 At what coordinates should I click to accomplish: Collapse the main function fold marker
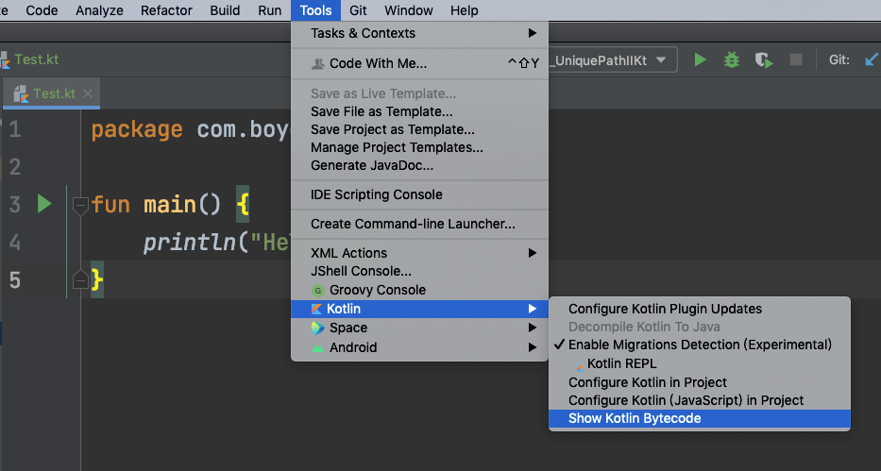point(79,204)
